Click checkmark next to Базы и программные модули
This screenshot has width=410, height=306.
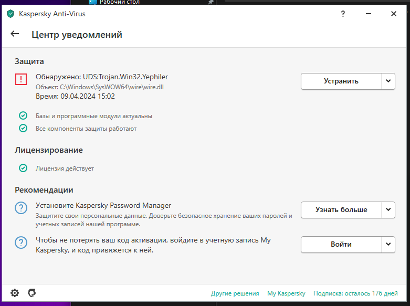pyautogui.click(x=23, y=115)
